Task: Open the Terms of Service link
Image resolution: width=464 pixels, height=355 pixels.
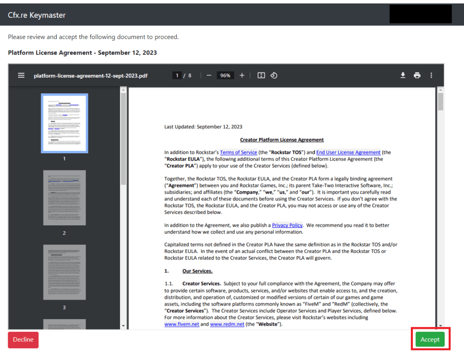Action: (x=238, y=152)
